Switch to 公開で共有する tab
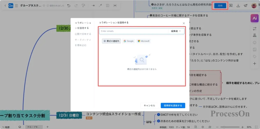260x129 pixels. point(83,34)
